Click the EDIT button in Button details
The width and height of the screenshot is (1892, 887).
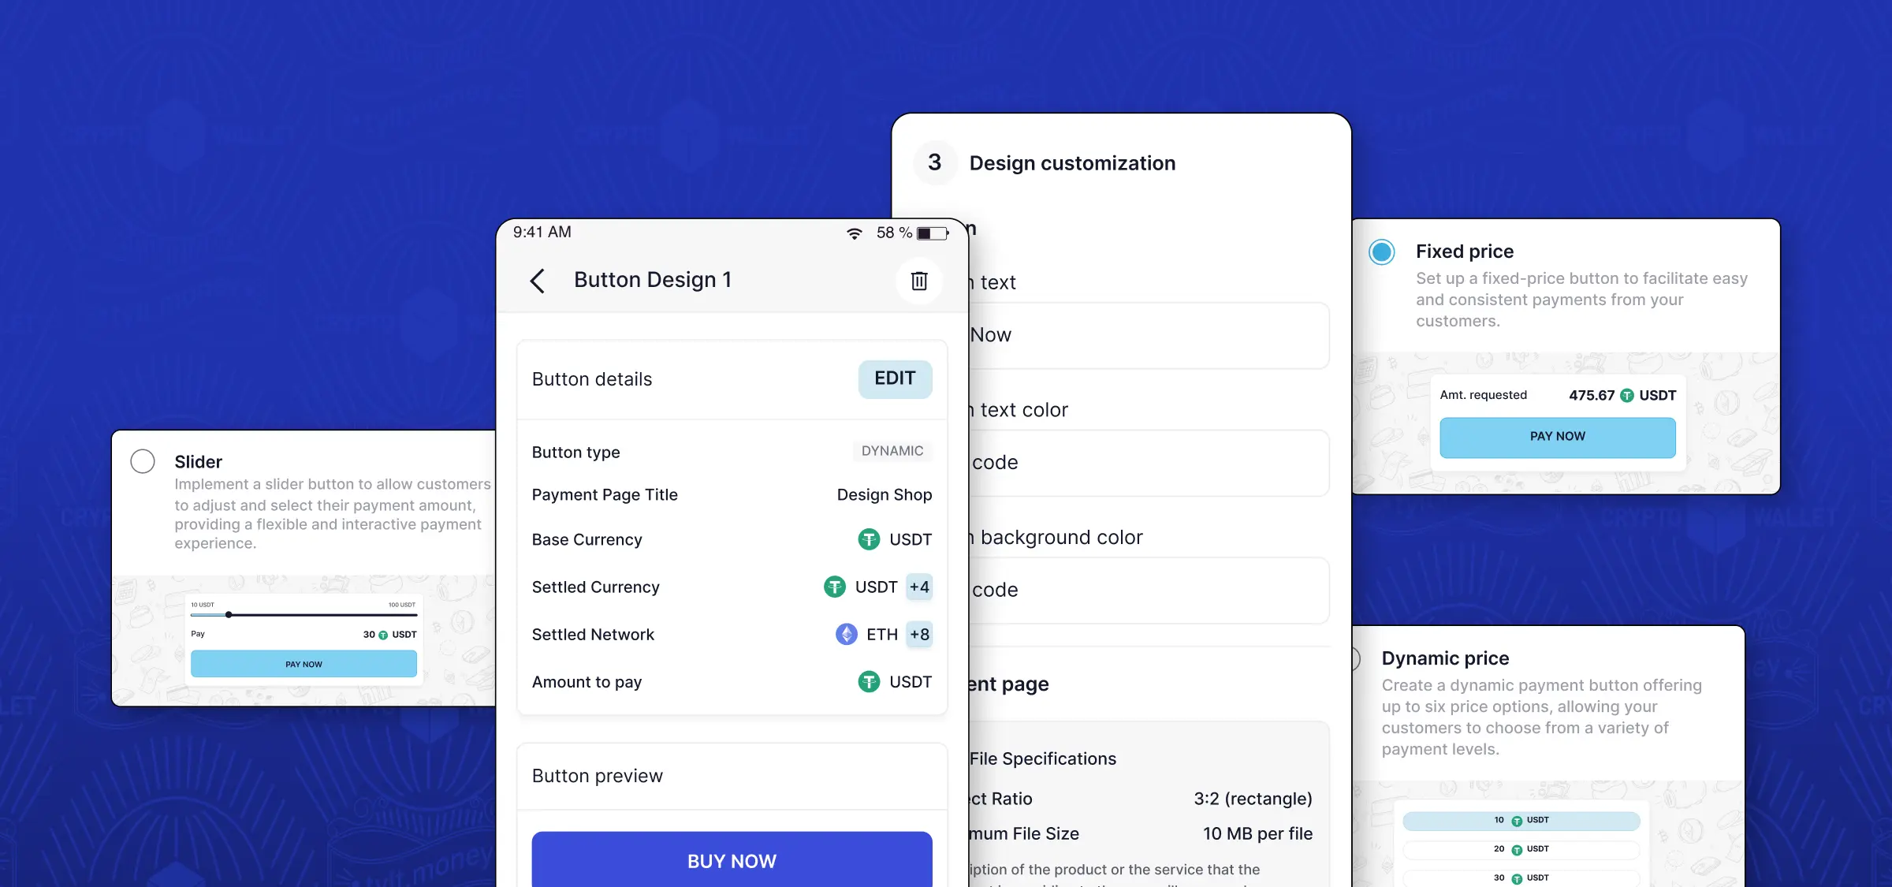point(896,378)
